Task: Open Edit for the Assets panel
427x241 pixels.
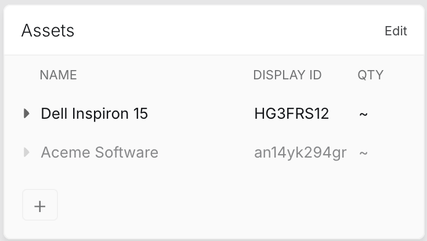Action: click(x=396, y=31)
